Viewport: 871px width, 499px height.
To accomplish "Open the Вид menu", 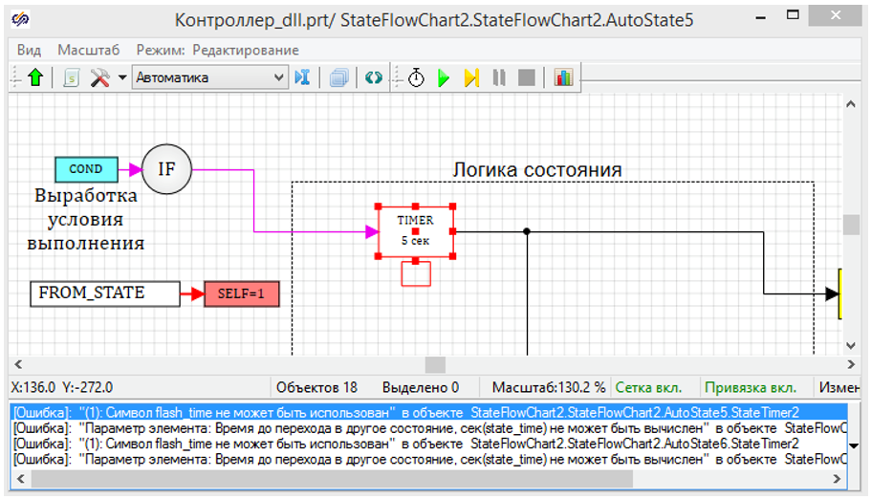I will [29, 50].
